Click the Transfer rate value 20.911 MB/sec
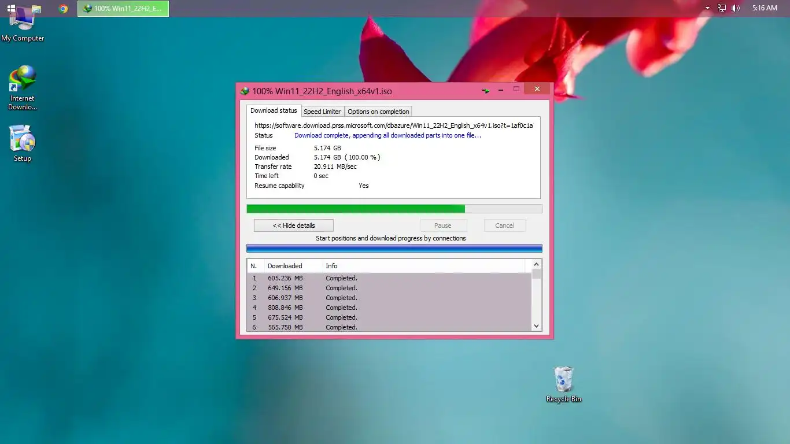The height and width of the screenshot is (444, 790). click(x=335, y=166)
